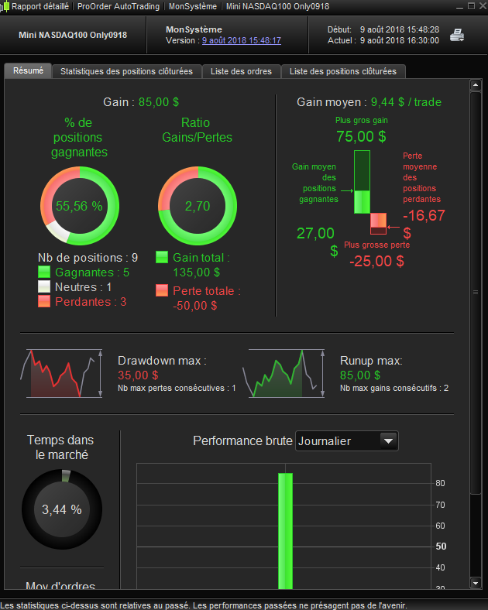Click the dropdown arrow next to Journalier
Image resolution: width=488 pixels, height=610 pixels.
tap(388, 441)
